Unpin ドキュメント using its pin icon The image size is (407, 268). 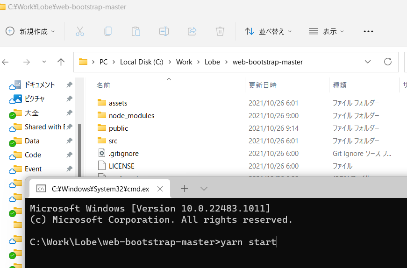tap(69, 85)
